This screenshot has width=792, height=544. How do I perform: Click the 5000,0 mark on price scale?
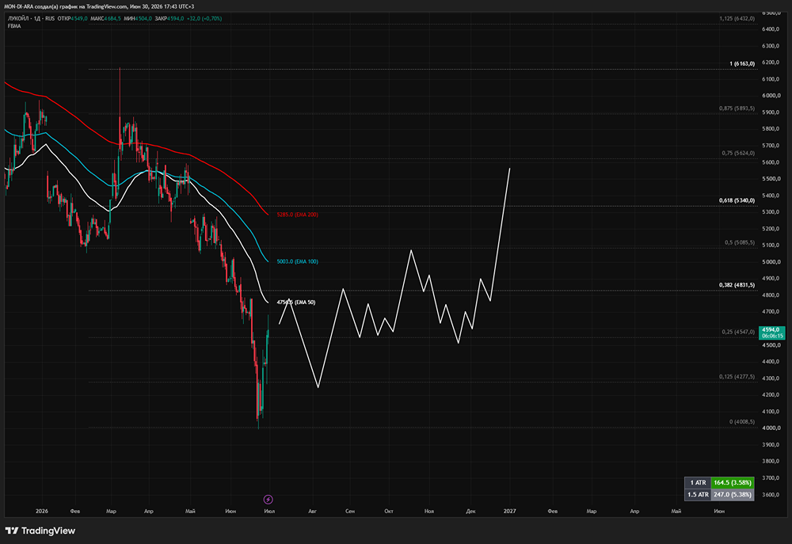click(771, 261)
